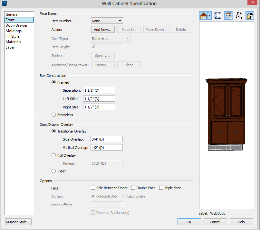
Task: Click the Reveal input field
Action: (107, 163)
